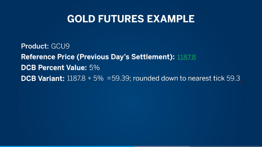Click the small red dot after 59.3
The height and width of the screenshot is (147, 262).
240,82
